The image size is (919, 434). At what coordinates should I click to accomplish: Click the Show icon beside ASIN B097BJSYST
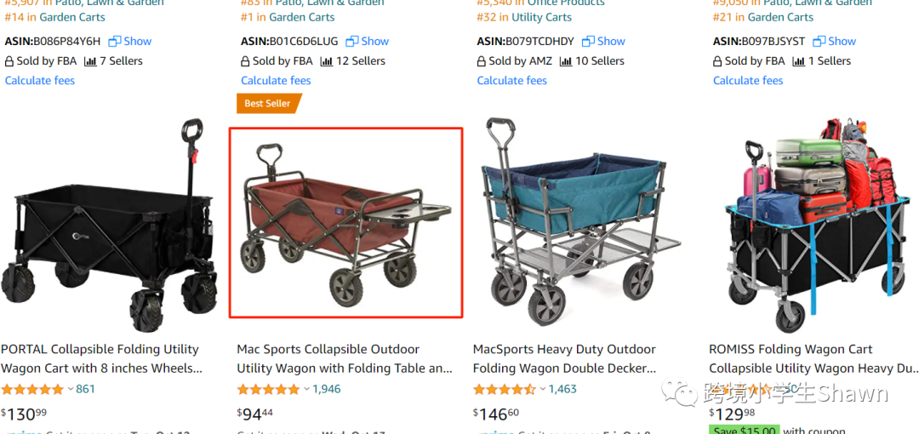click(819, 41)
